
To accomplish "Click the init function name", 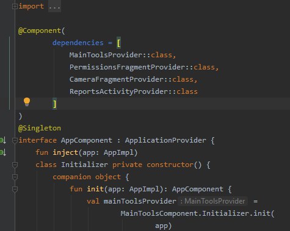I will (95, 189).
